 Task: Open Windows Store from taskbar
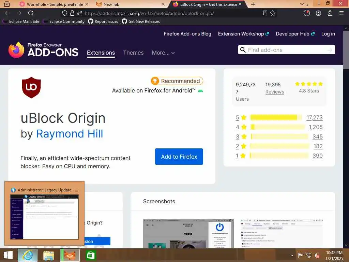91,255
